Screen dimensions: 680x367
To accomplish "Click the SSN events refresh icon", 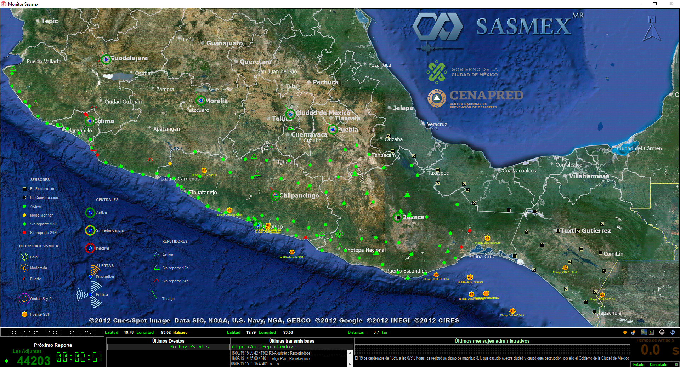I will coord(634,332).
